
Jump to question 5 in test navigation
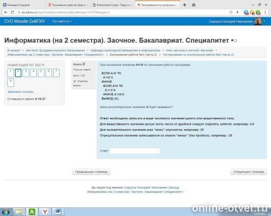(x=41, y=73)
